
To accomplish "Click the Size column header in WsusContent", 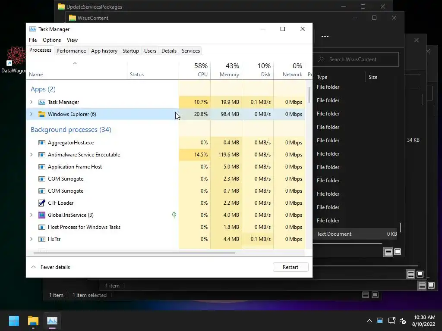I will pyautogui.click(x=382, y=77).
